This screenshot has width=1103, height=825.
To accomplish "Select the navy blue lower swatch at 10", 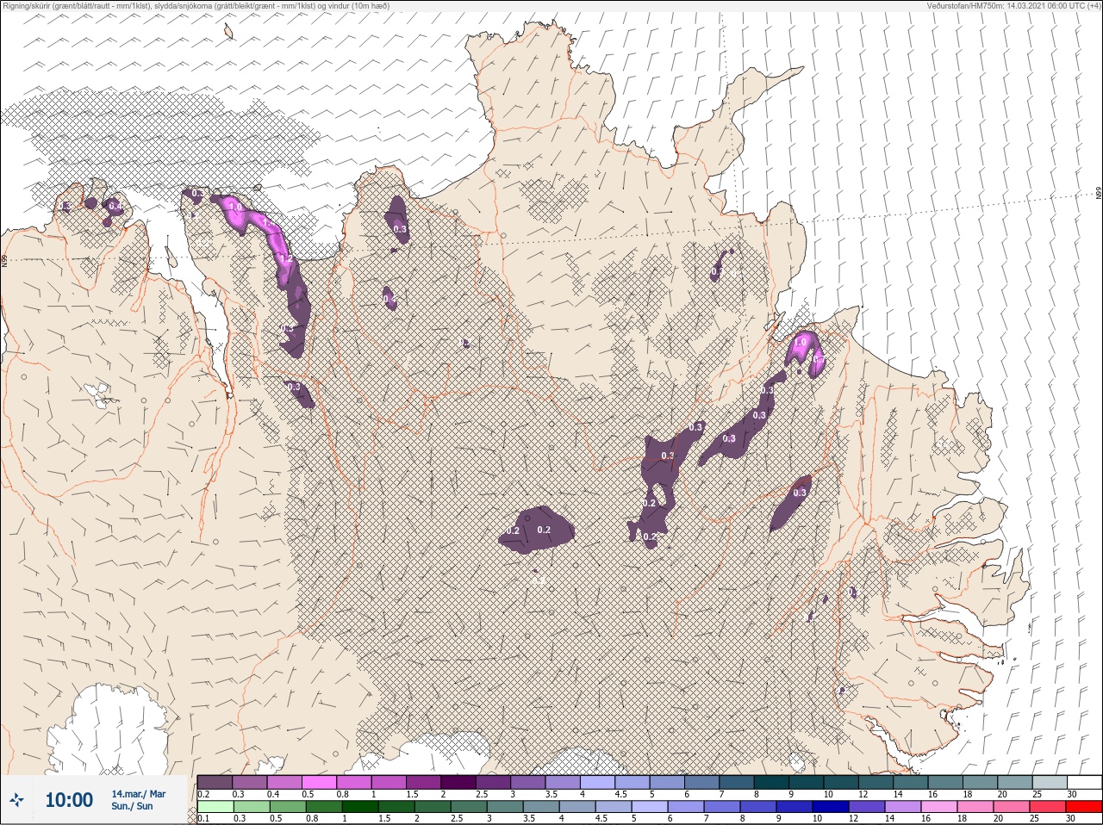I will tap(830, 808).
